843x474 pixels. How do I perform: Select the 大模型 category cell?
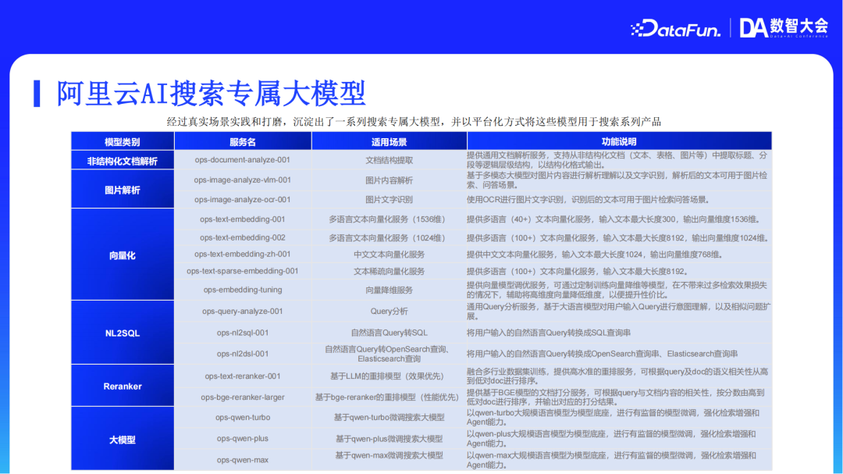[122, 438]
